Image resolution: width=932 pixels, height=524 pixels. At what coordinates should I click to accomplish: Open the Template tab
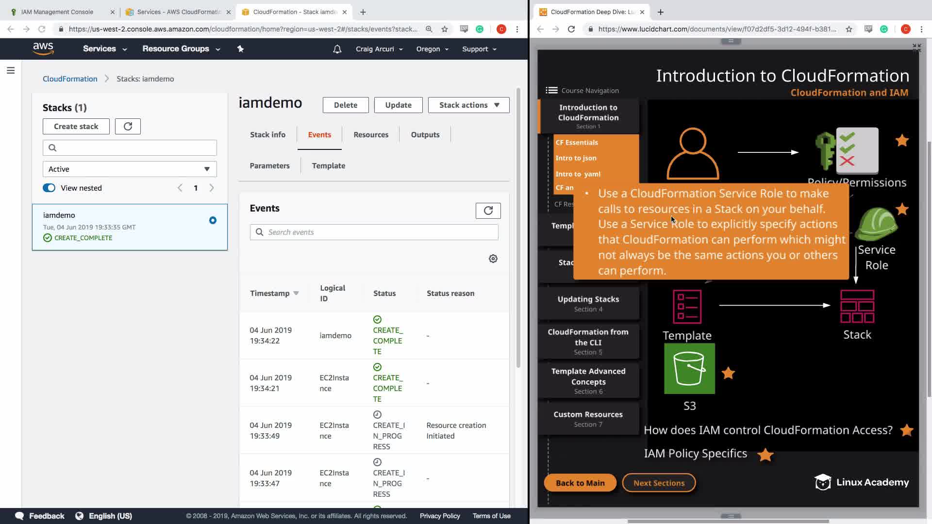click(x=329, y=165)
